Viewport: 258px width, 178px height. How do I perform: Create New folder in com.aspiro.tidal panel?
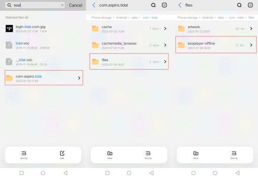110,155
